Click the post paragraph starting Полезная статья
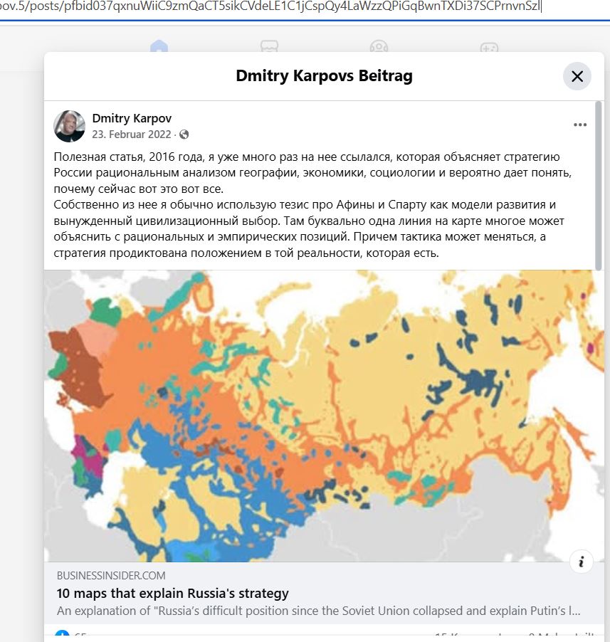610x642 pixels. point(312,173)
